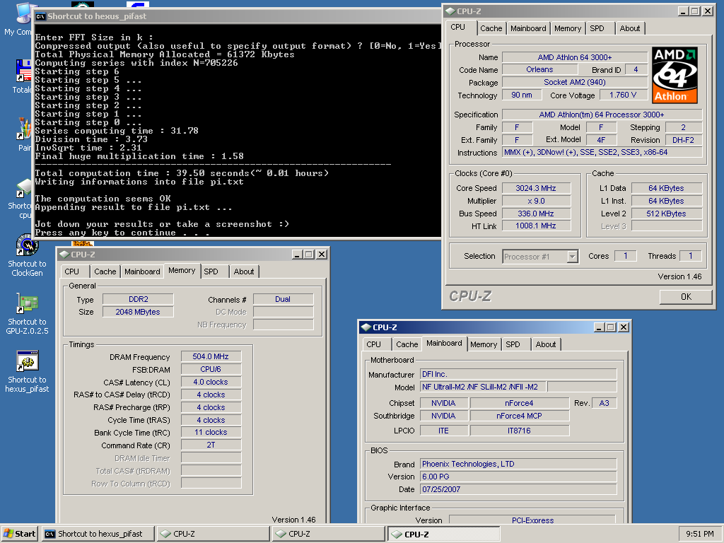Select the Memory tab in the mainboard CPU-Z window
The image size is (724, 543).
(x=484, y=344)
